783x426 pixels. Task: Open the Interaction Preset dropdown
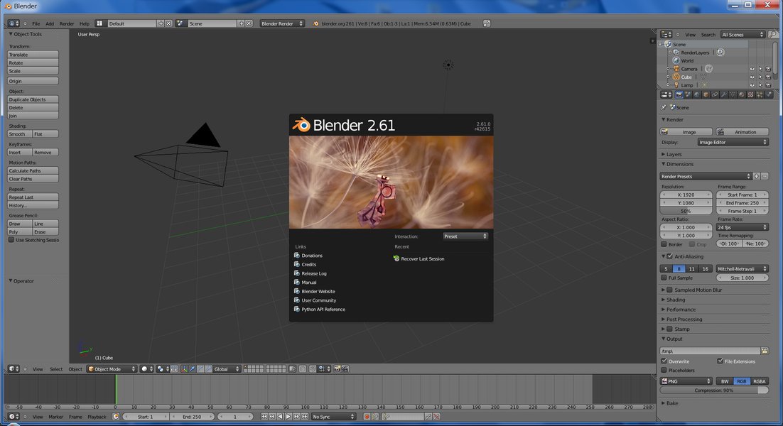pyautogui.click(x=465, y=236)
